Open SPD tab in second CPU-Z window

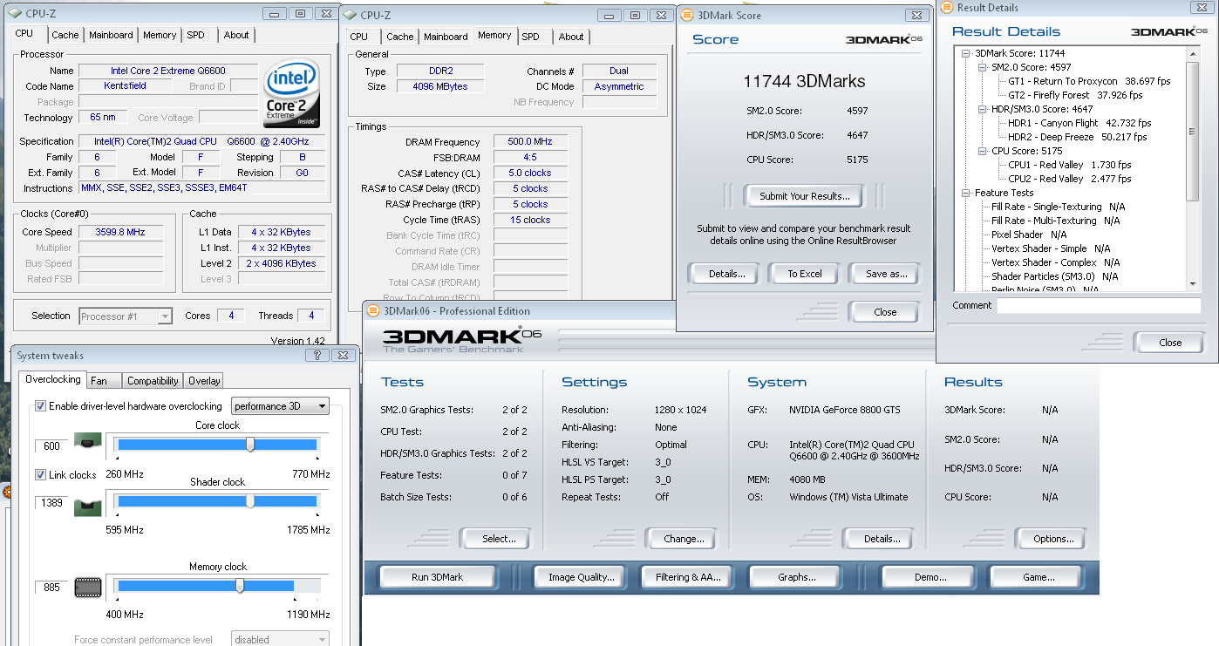[x=531, y=37]
